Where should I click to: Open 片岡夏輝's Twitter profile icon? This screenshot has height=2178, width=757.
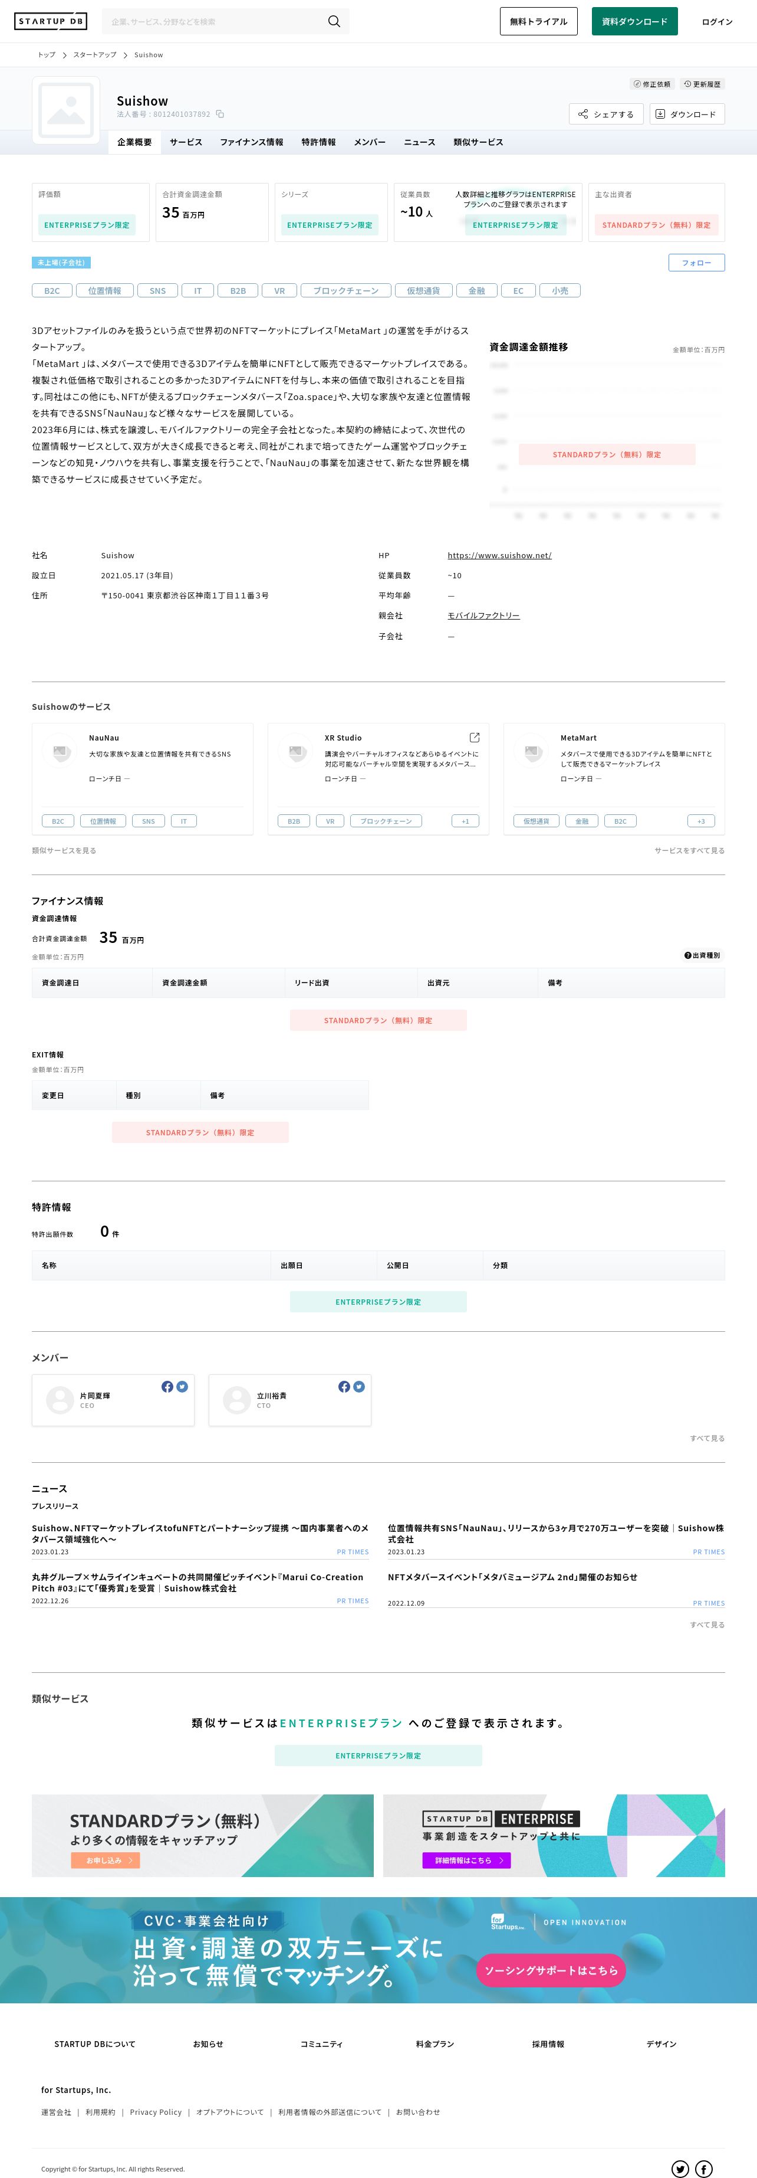183,1387
